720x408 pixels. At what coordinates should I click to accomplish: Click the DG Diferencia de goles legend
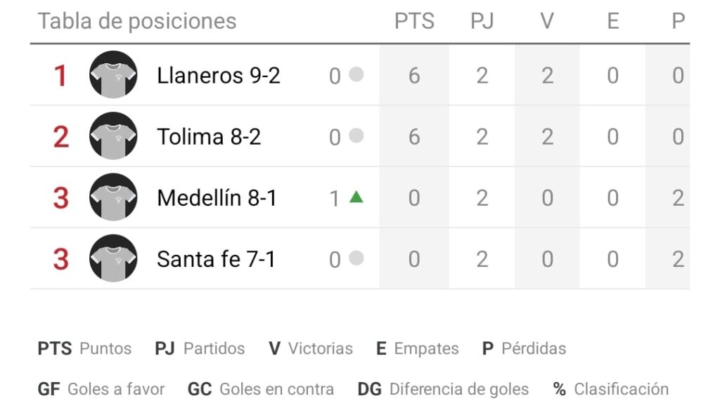click(x=443, y=389)
